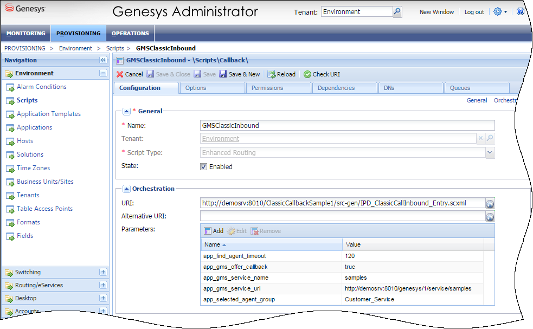Expand the Routing/eServices section

click(103, 285)
